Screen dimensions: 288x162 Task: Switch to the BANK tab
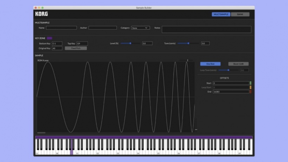pos(240,14)
